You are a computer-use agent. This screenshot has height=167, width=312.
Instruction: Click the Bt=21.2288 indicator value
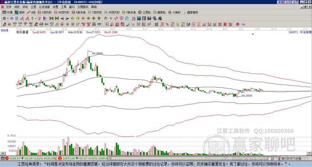111,32
